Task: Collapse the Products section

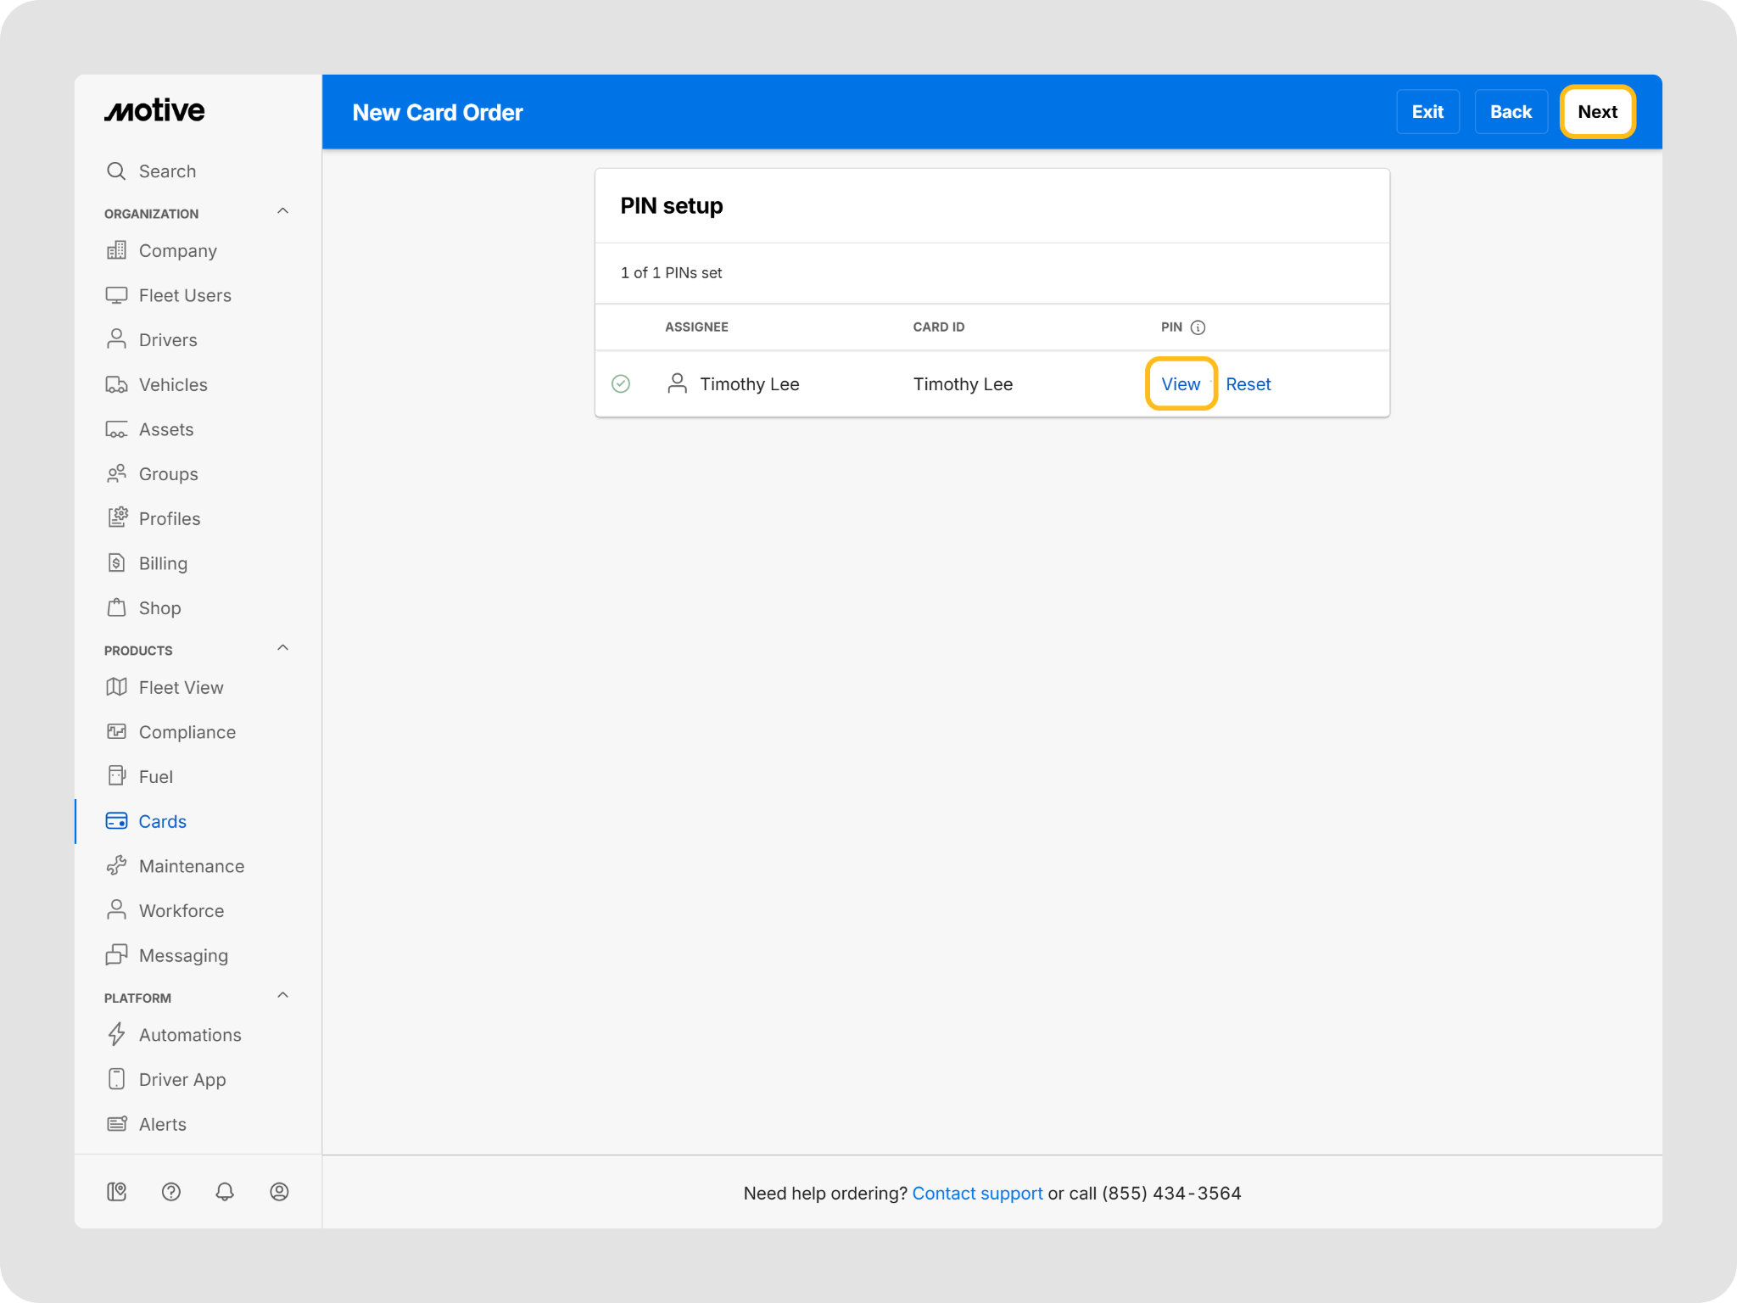Action: pos(283,648)
